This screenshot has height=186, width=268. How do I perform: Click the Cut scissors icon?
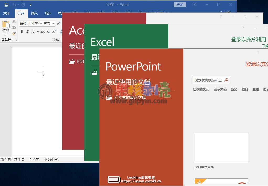click(x=14, y=21)
